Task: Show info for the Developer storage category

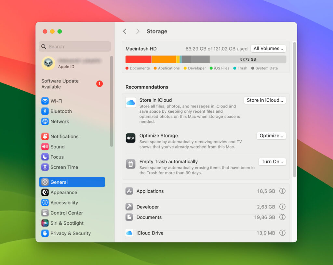Action: [x=282, y=207]
